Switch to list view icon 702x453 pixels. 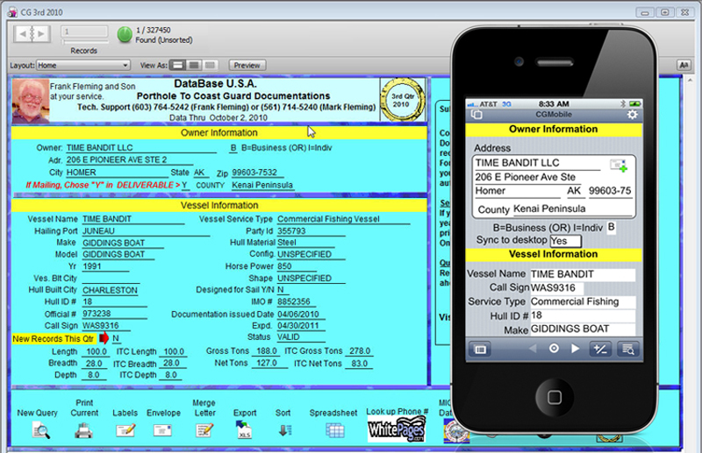point(194,66)
